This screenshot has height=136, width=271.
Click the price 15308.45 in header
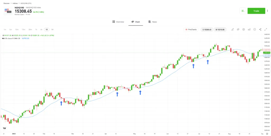pos(23,11)
